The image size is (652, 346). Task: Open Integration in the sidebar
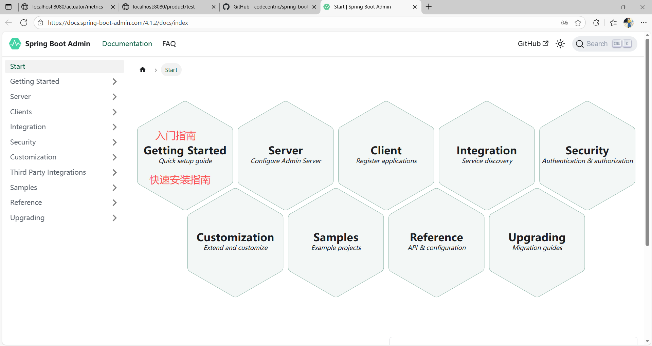coord(28,127)
